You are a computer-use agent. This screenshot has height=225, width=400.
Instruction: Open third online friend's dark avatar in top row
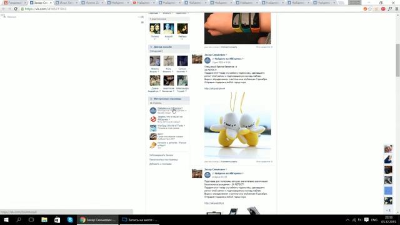click(x=182, y=61)
